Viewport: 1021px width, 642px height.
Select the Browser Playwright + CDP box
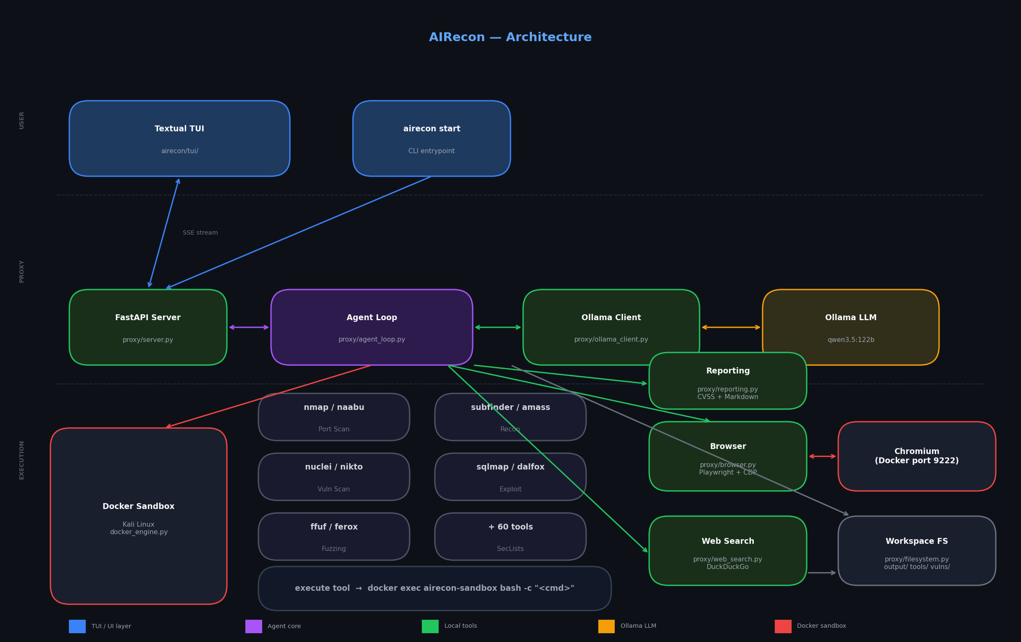(x=728, y=457)
